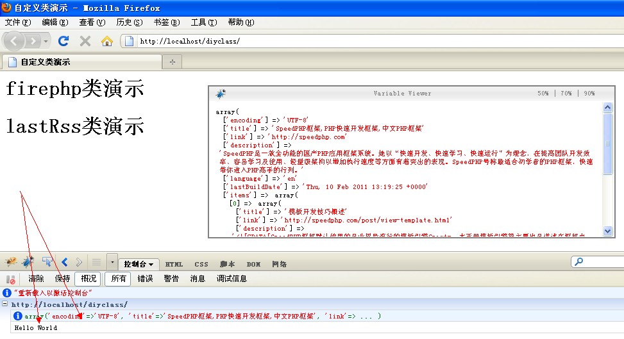Image resolution: width=624 pixels, height=339 pixels.
Task: Click info icon on the array log row
Action: click(x=17, y=316)
